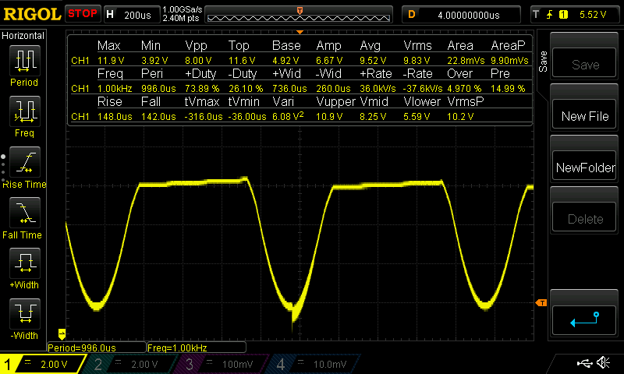Viewport: 624px width, 374px height.
Task: Click the Fall value 142.0us
Action: [x=158, y=116]
